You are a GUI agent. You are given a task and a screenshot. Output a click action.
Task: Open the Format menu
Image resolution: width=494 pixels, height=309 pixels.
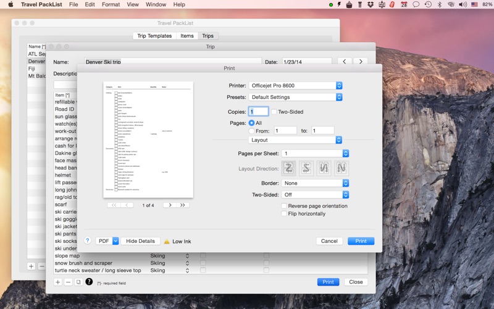[x=111, y=4]
